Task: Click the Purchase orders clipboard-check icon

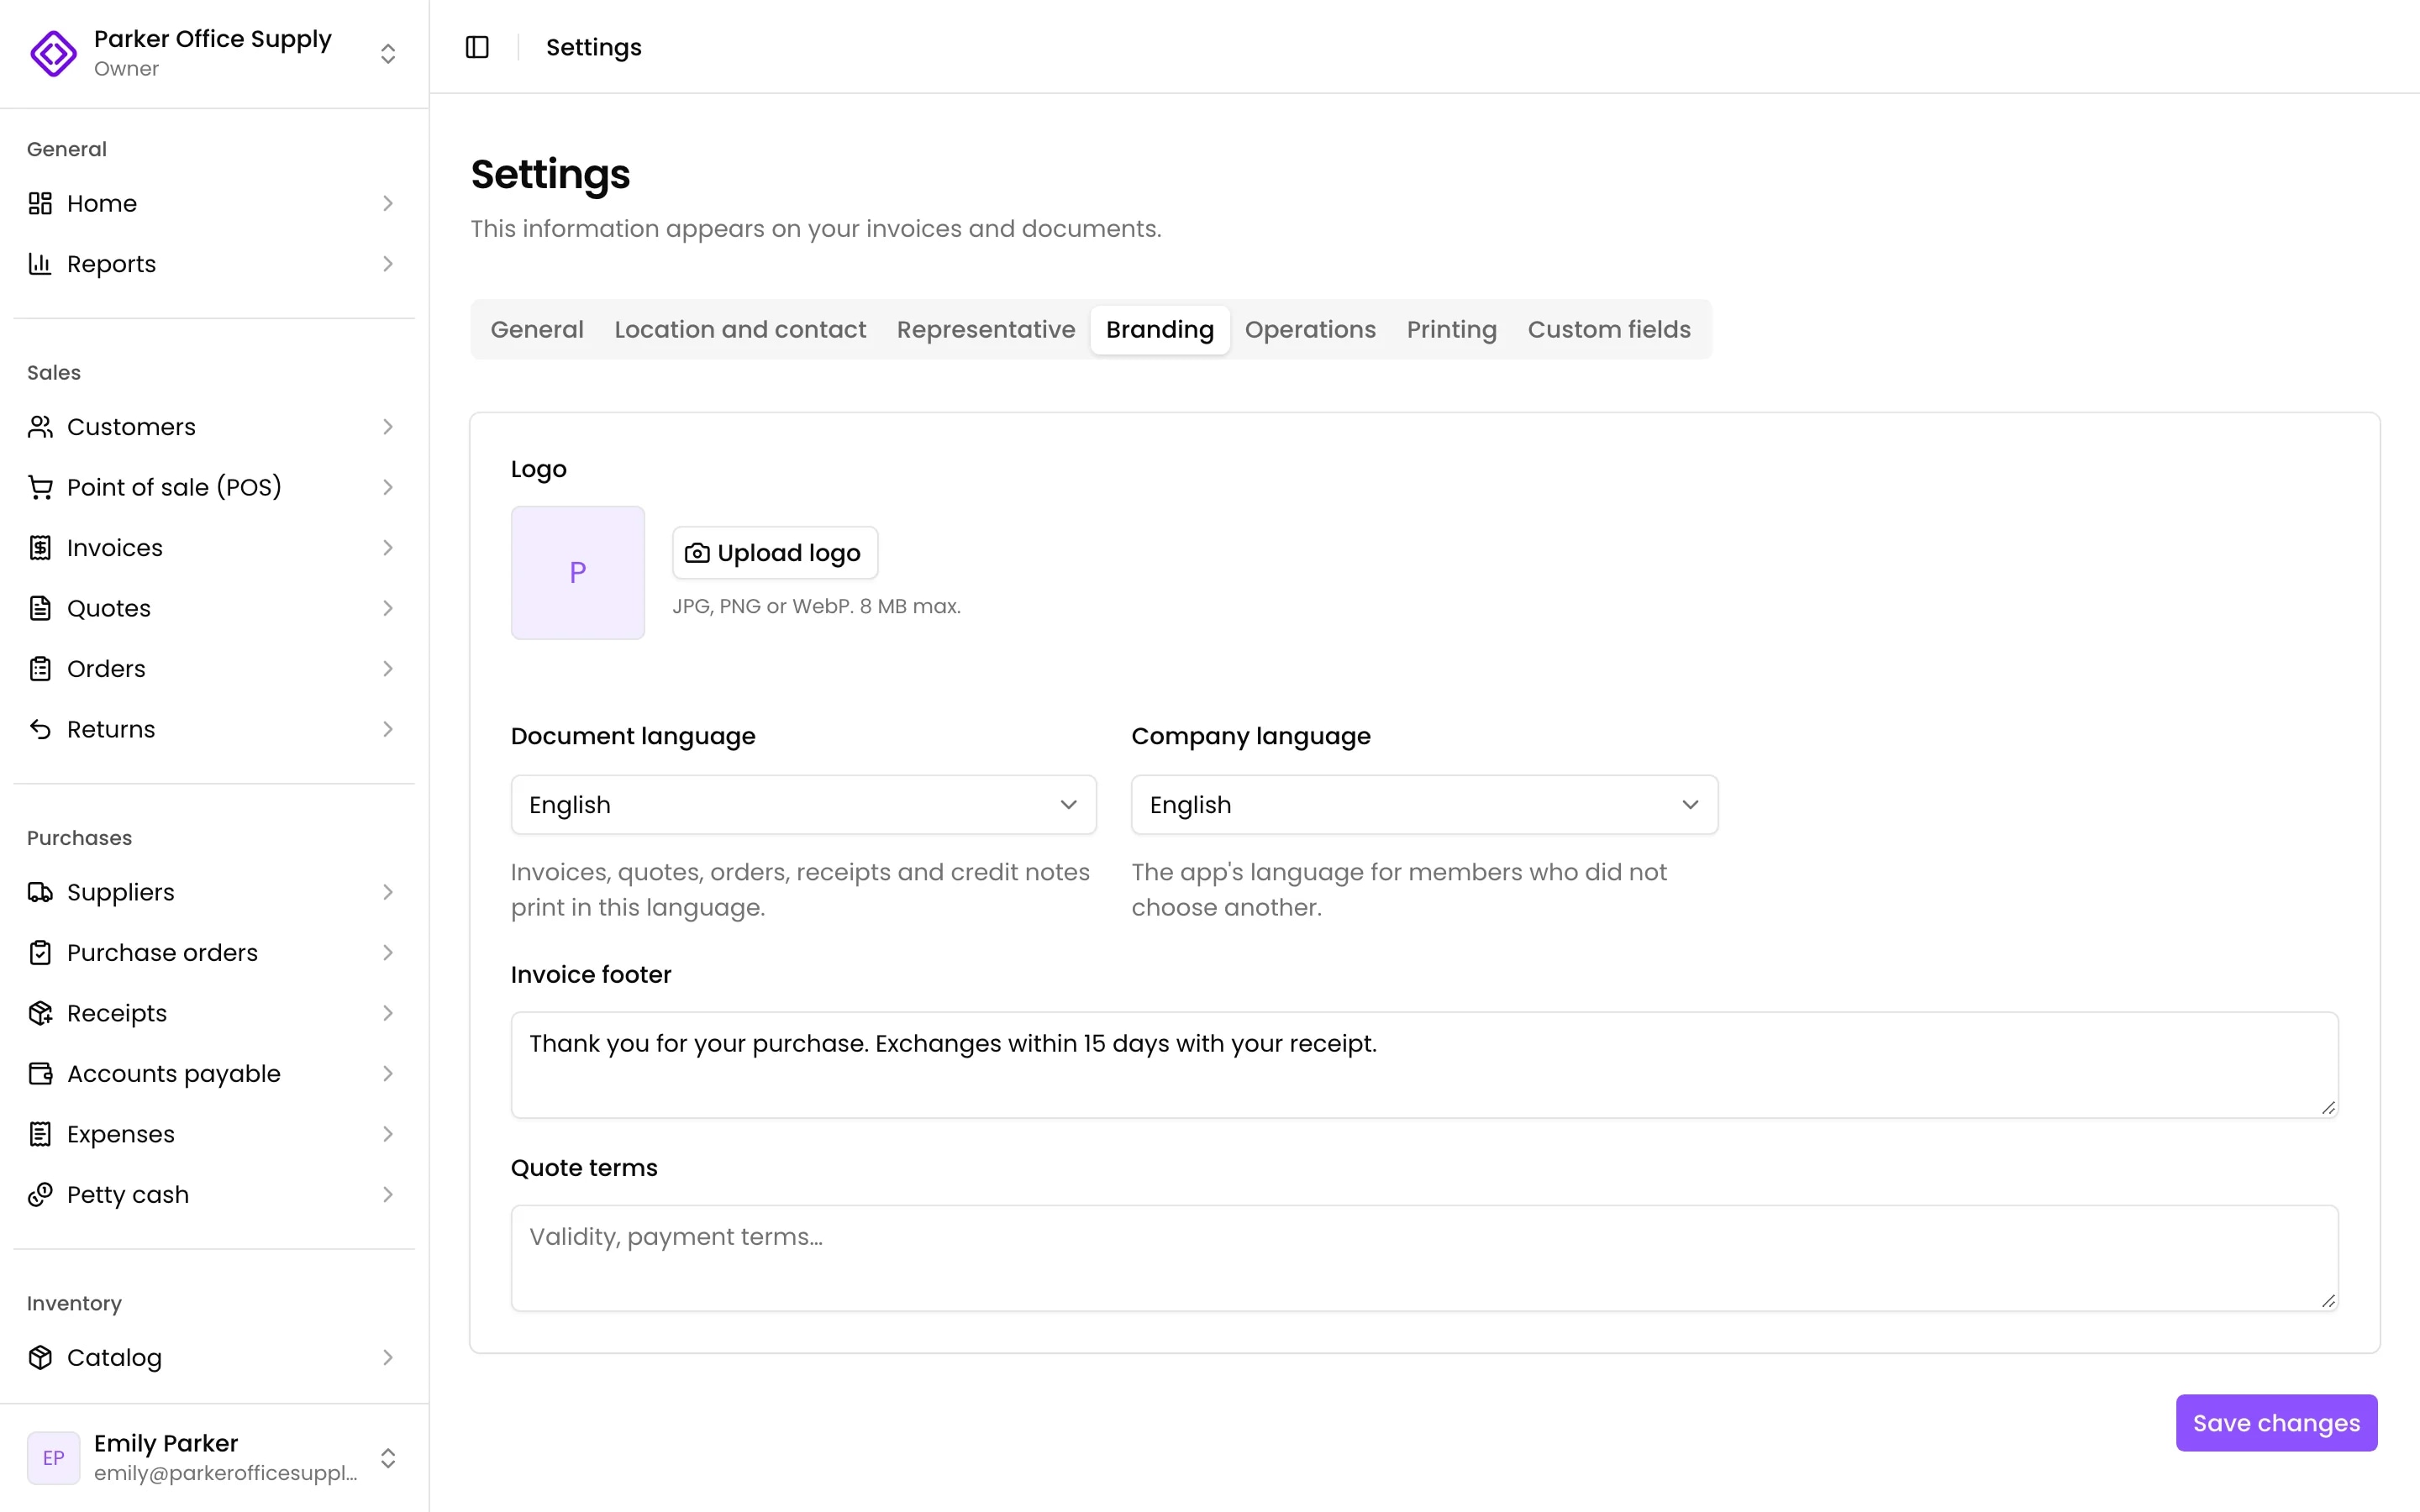Action: pyautogui.click(x=40, y=953)
